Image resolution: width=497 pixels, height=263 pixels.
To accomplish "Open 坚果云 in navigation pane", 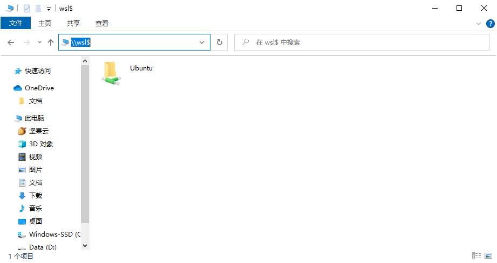I will coord(39,131).
